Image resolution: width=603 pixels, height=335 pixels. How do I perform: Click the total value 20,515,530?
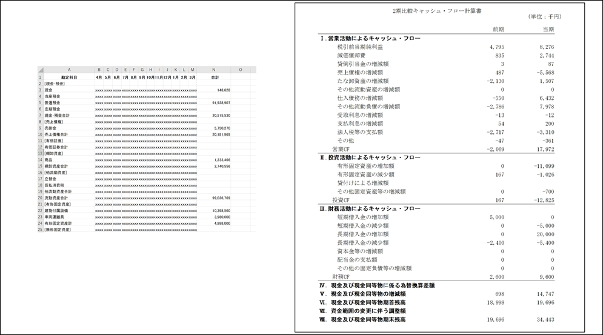221,115
